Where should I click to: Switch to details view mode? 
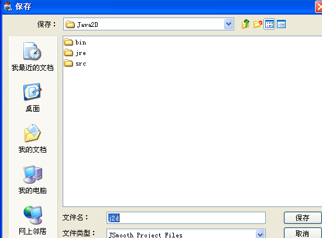(x=281, y=25)
